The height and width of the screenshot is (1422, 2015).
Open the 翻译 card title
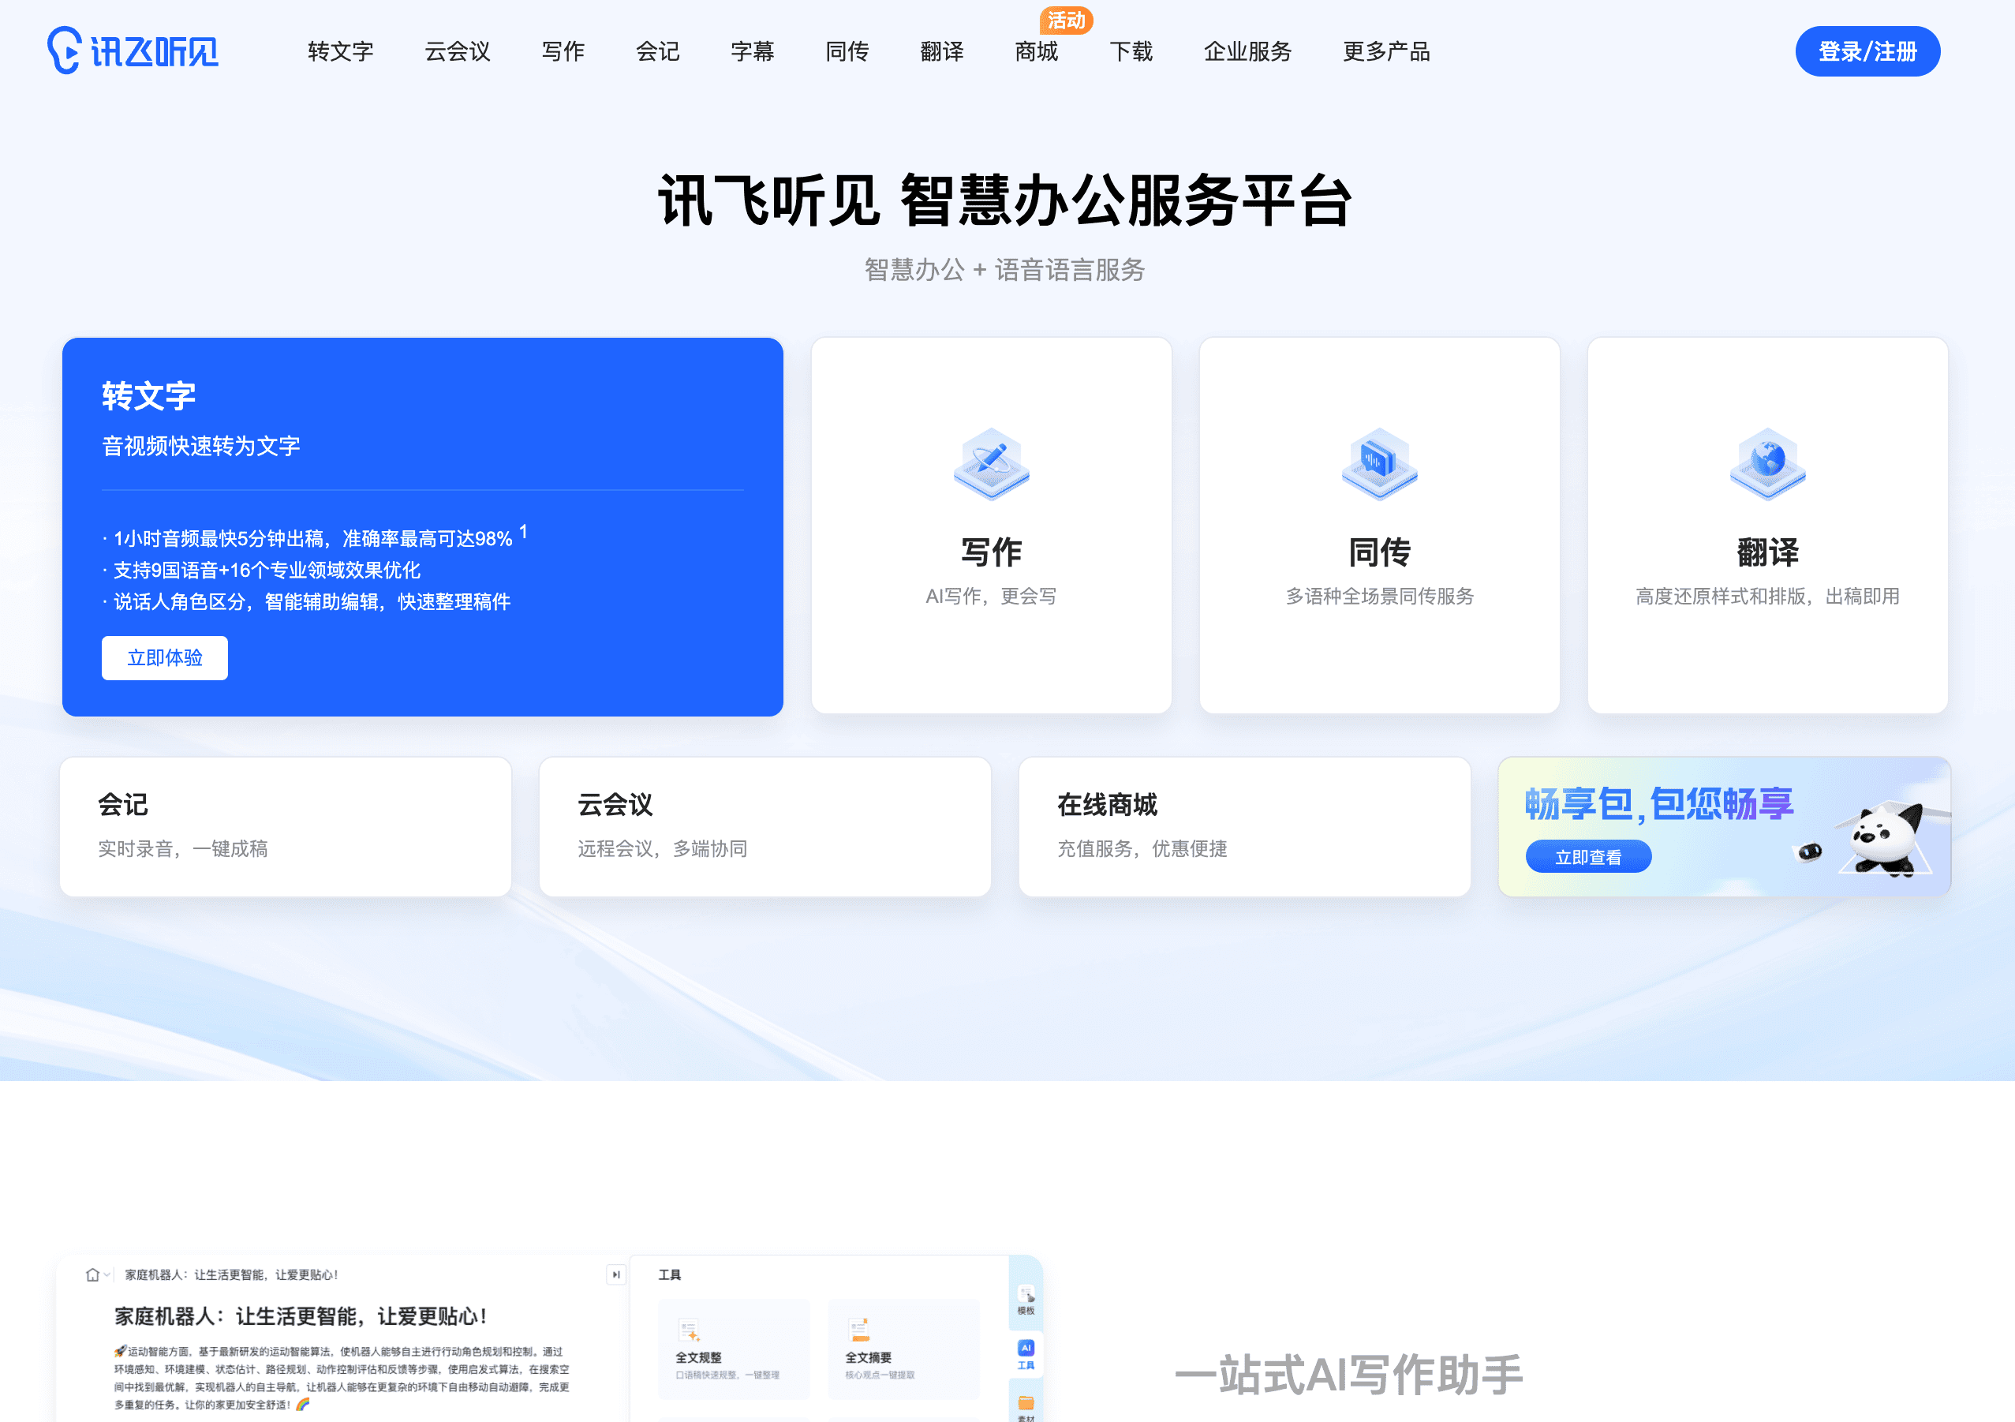pyautogui.click(x=1767, y=552)
